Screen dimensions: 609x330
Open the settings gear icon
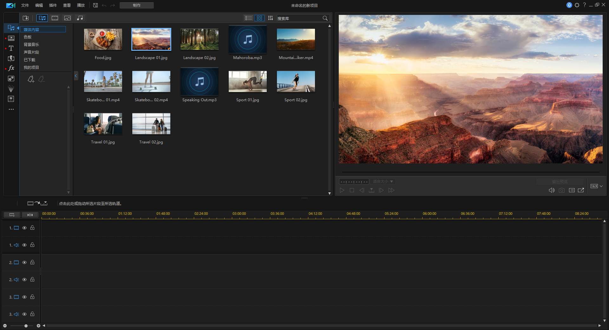(x=577, y=5)
